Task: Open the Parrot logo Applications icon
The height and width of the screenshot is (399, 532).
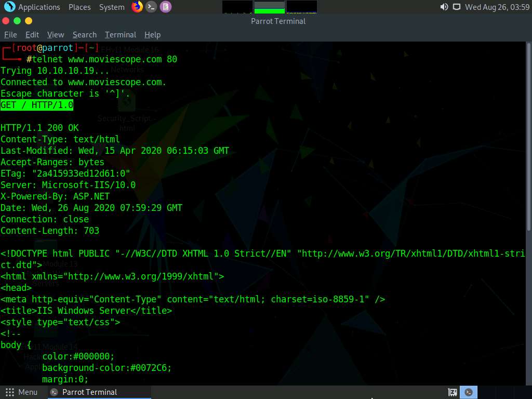Action: pos(9,7)
